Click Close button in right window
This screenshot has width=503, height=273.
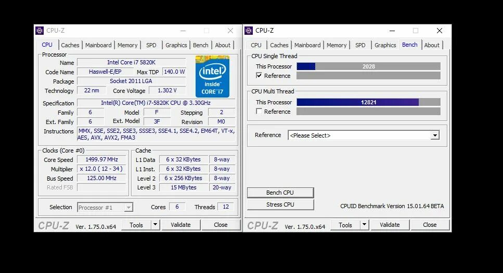pos(430,225)
